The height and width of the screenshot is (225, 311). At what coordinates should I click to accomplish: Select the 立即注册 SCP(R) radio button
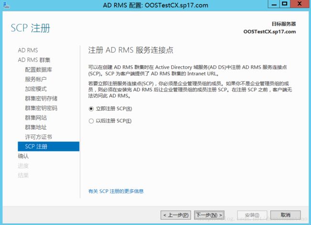coord(91,109)
